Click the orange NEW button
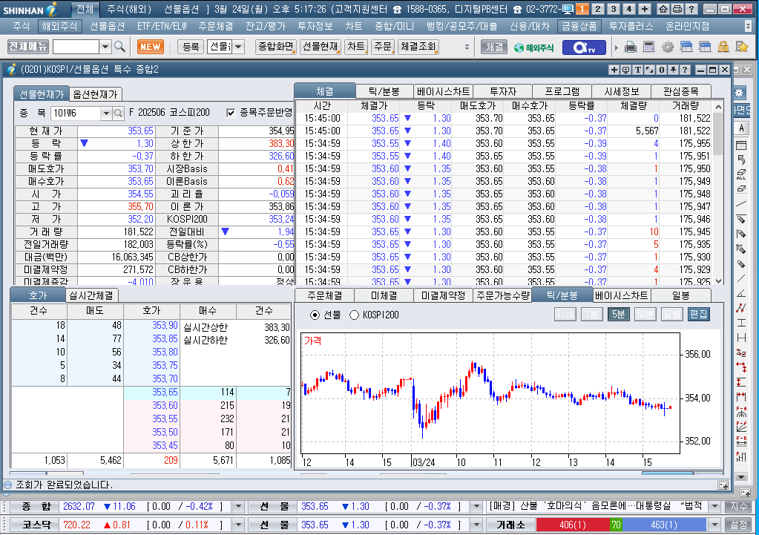The height and width of the screenshot is (535, 759). (151, 47)
